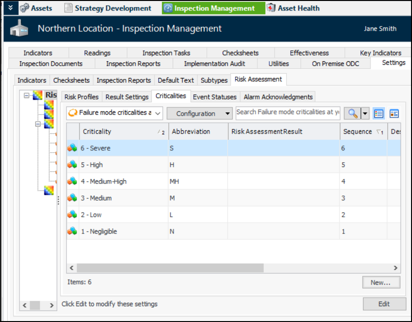Screen dimensions: 412x322
Task: Click the icon beside 1 - Negligible
Action: point(72,232)
